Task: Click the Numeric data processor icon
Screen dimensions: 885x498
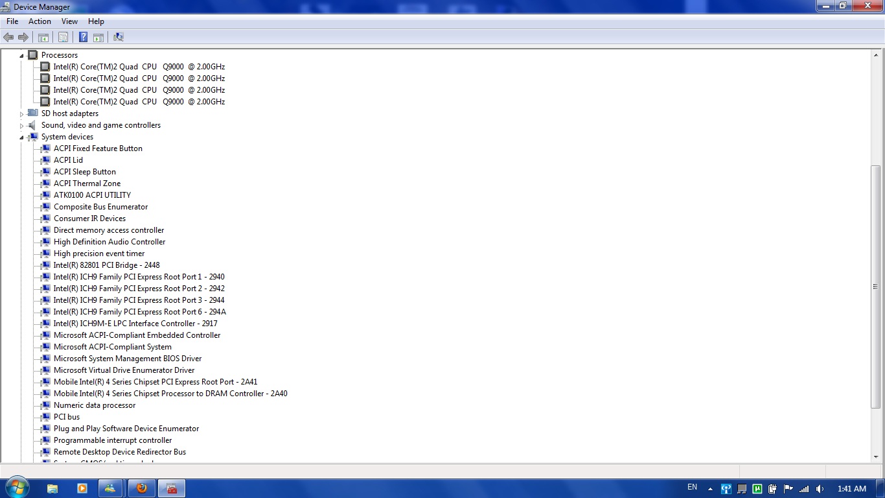Action: pyautogui.click(x=45, y=405)
